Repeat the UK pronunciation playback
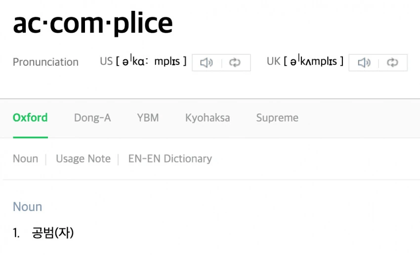This screenshot has width=420, height=255. point(392,63)
